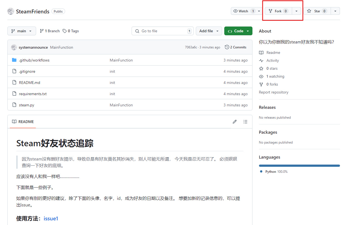Expand the Fork options dropdown arrow
The image size is (352, 225).
click(x=296, y=11)
